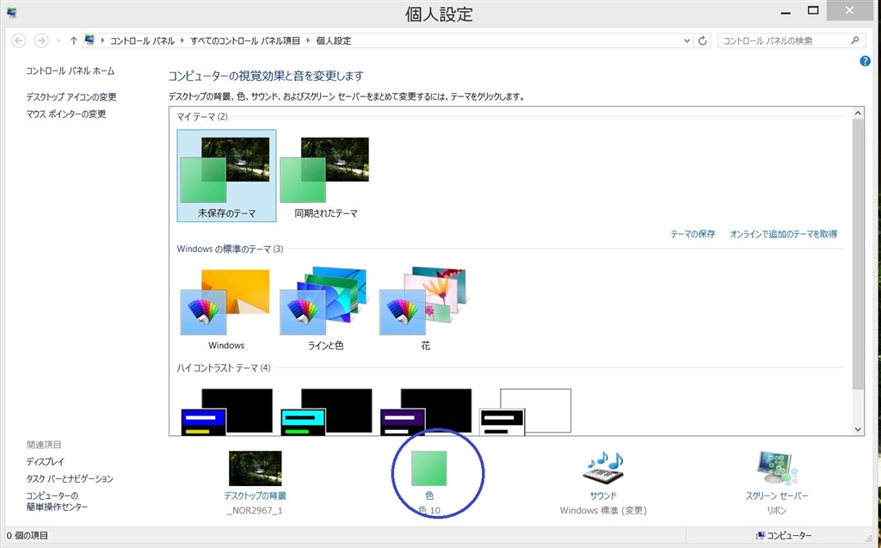Click the Back navigation arrow

click(19, 40)
